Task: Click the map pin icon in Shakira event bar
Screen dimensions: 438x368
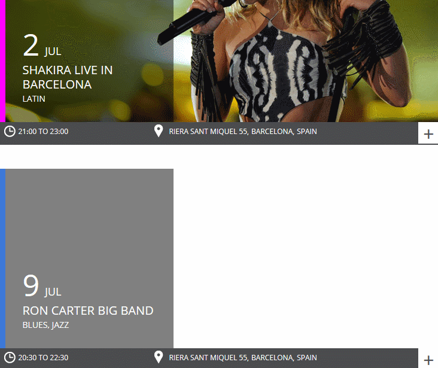Action: pyautogui.click(x=159, y=131)
